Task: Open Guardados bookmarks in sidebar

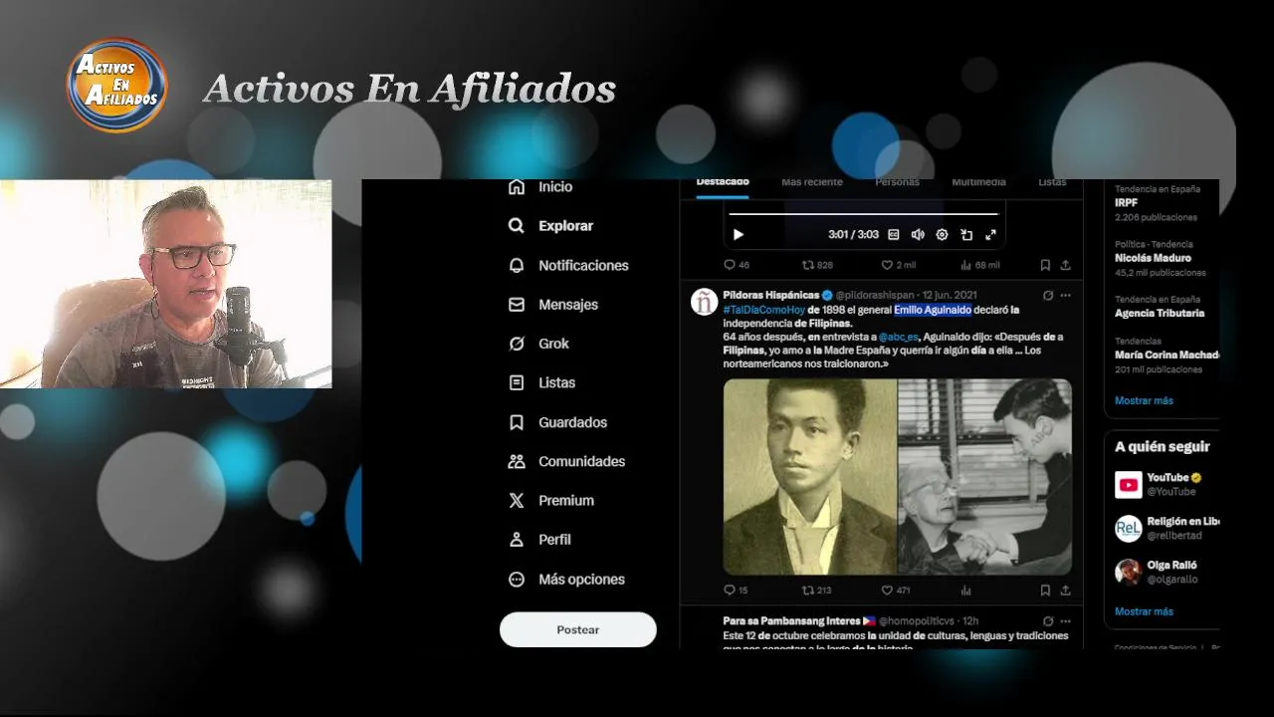Action: pos(557,422)
